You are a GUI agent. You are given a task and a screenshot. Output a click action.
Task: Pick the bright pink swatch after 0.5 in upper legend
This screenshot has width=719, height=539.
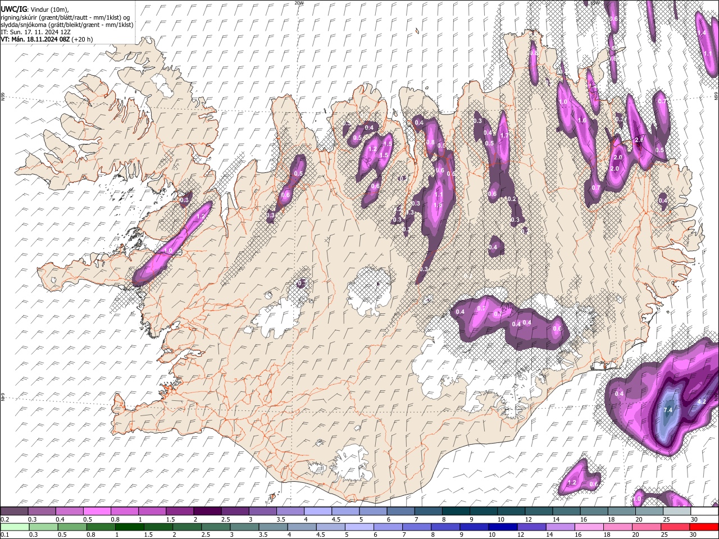97,511
